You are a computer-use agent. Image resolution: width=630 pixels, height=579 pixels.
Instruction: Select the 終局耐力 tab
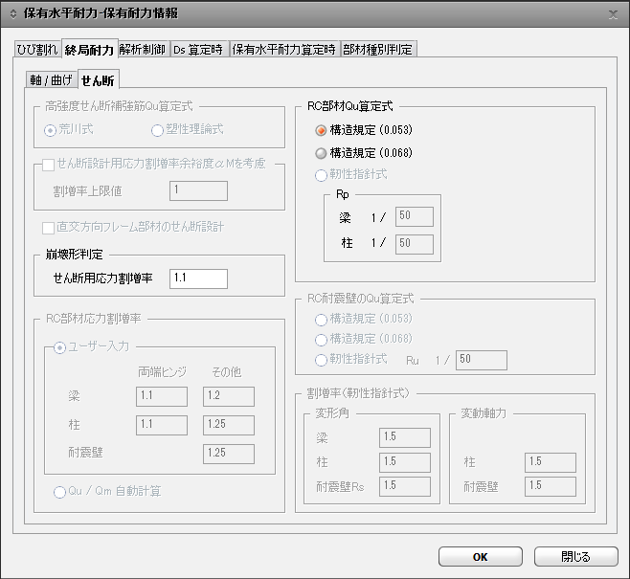point(89,50)
